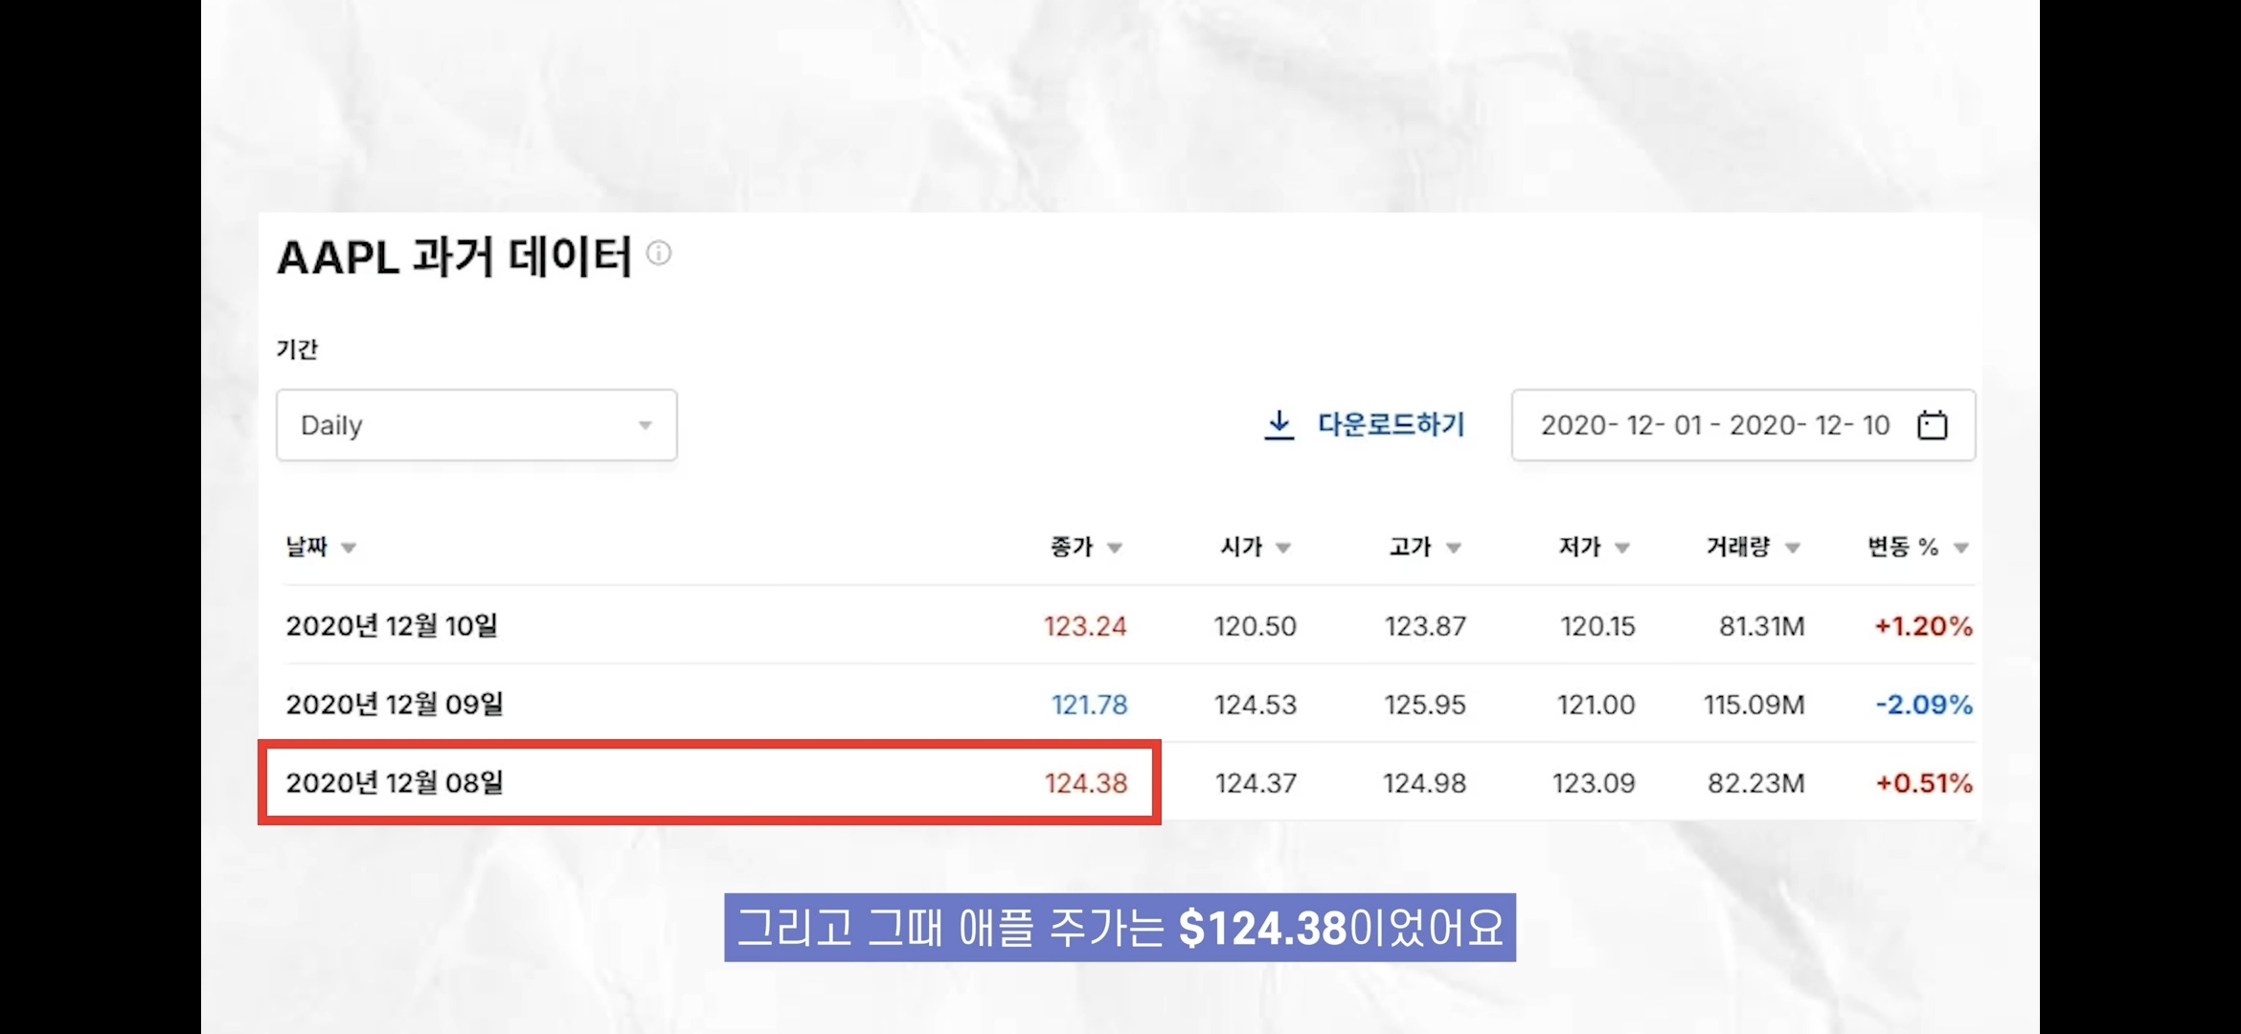Sort by 종가 using its column arrow
The height and width of the screenshot is (1034, 2241).
coord(1115,547)
